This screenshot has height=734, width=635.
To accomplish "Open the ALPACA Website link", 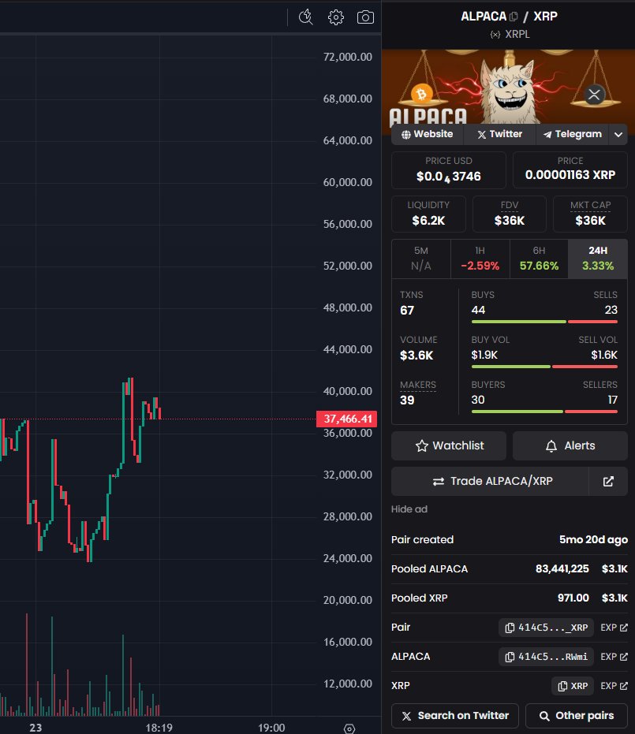I will (427, 134).
